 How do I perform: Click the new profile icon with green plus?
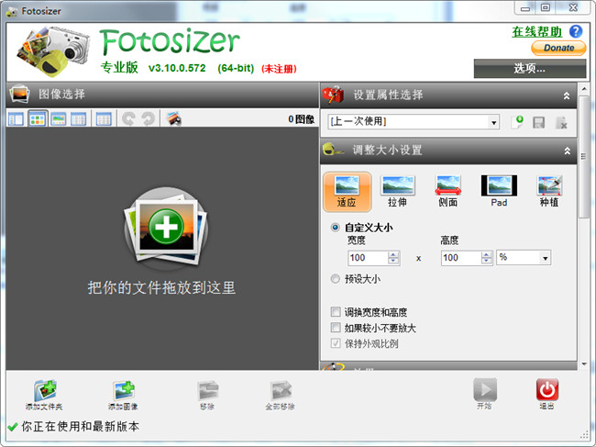tap(518, 122)
